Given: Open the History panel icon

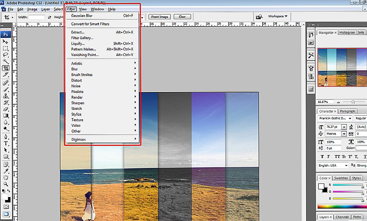Looking at the screenshot, I should pos(311,35).
